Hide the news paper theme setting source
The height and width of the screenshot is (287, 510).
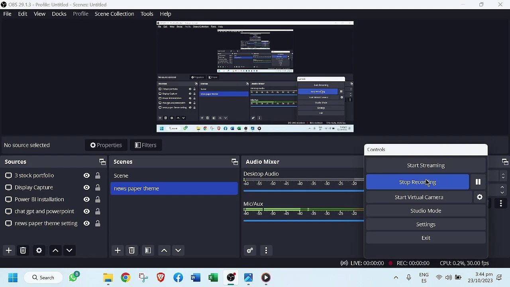tap(86, 223)
